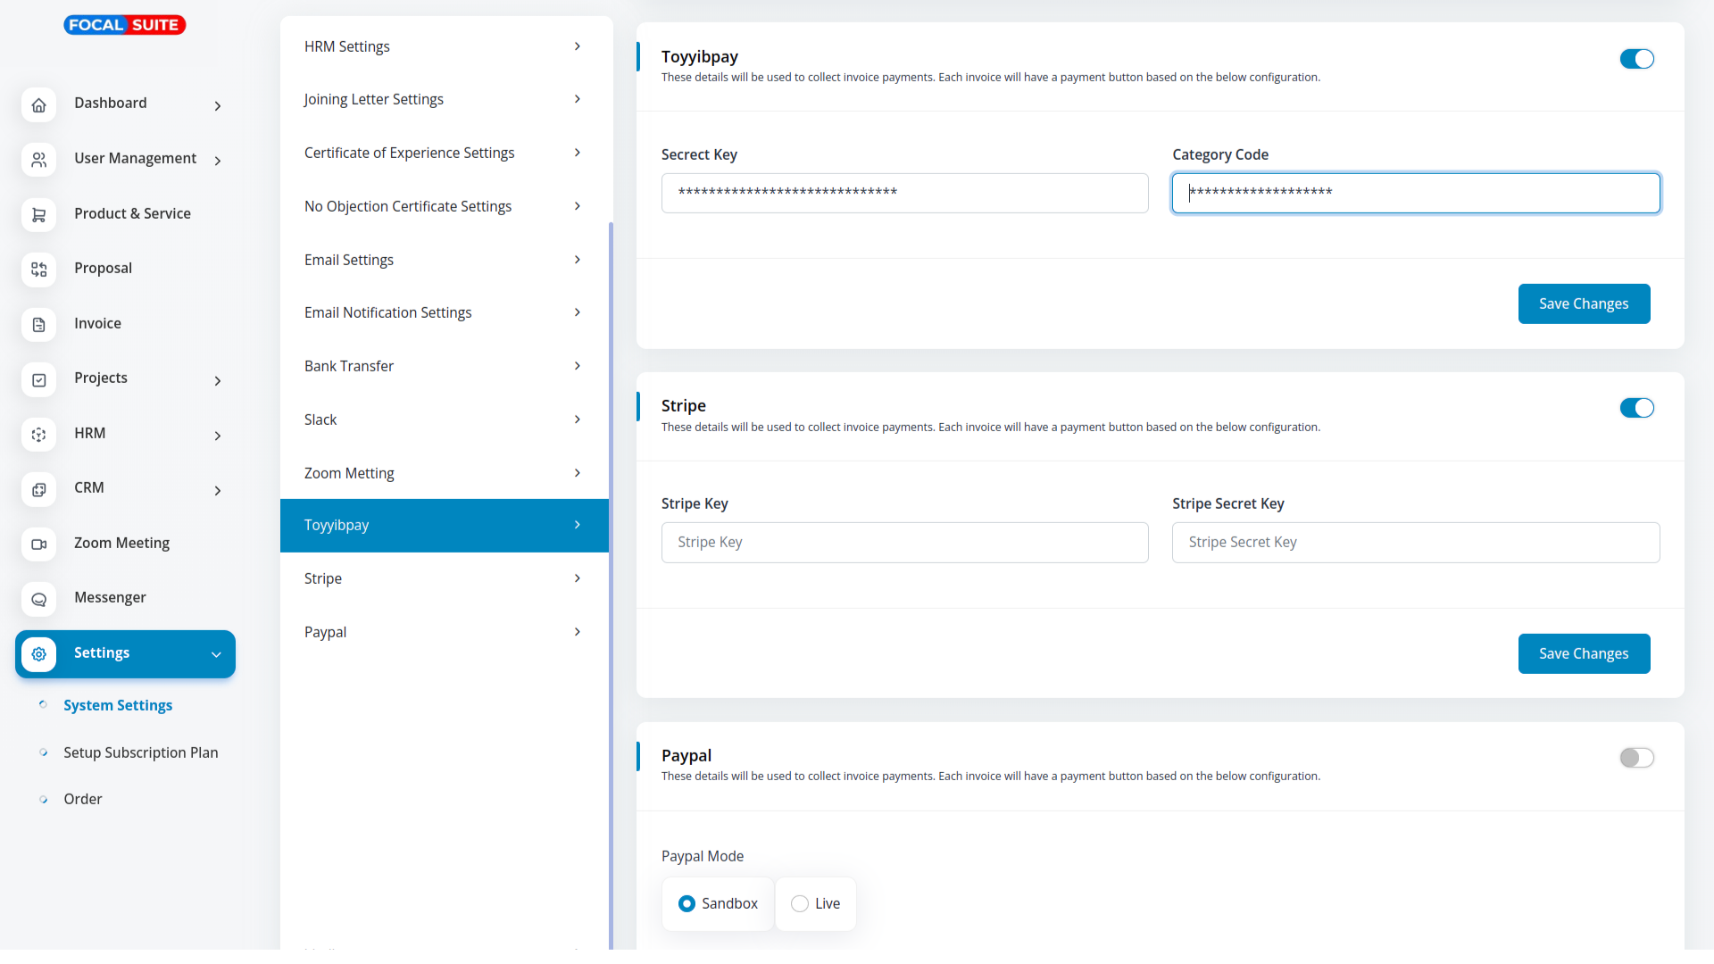Turn off the Stripe payment toggle
The height and width of the screenshot is (964, 1714).
click(x=1636, y=408)
